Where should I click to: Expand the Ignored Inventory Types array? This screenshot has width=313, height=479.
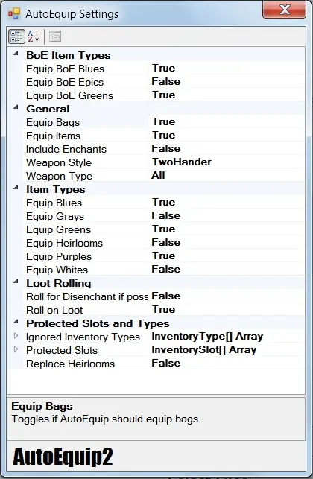[16, 336]
